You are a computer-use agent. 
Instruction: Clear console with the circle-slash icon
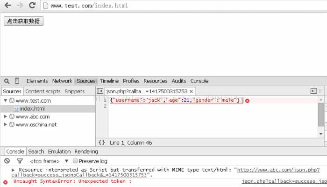[x=7, y=161]
